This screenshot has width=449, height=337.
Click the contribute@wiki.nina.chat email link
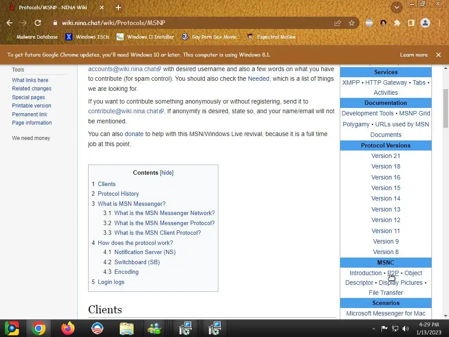pos(126,111)
